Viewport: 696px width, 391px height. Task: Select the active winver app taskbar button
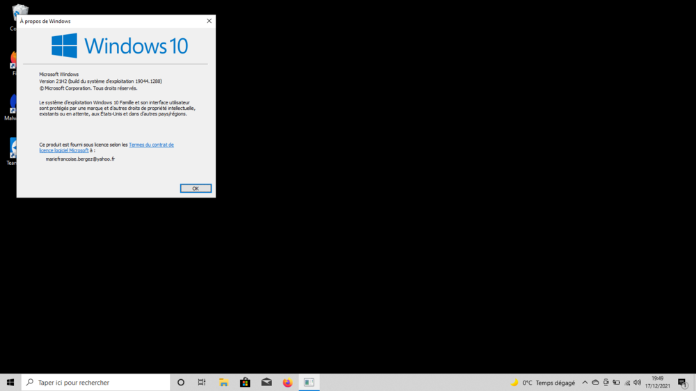coord(309,383)
